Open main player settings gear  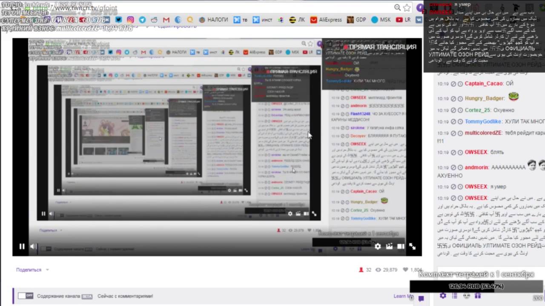378,246
